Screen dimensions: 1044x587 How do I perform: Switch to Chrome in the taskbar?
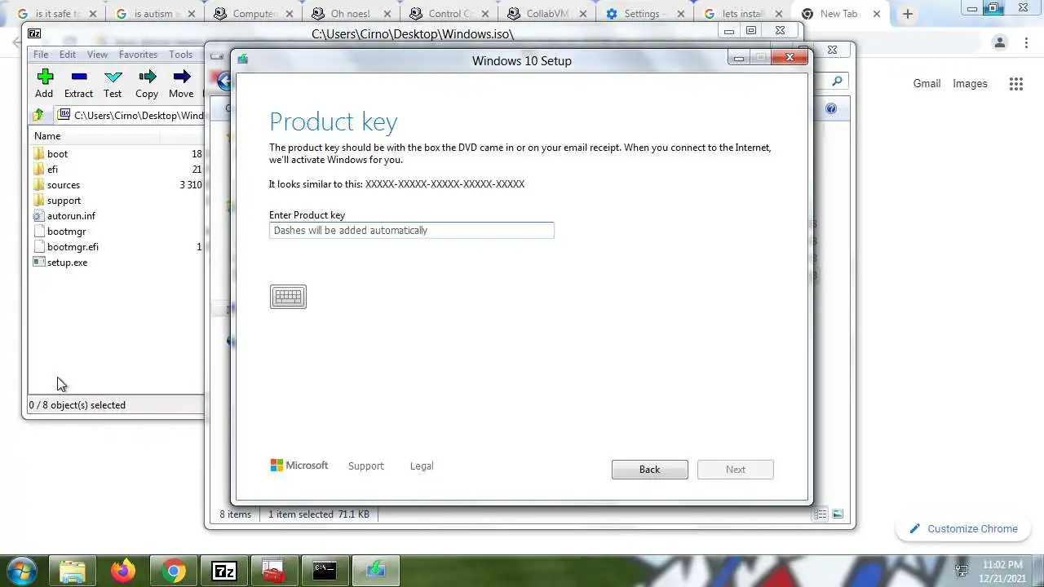[x=173, y=571]
